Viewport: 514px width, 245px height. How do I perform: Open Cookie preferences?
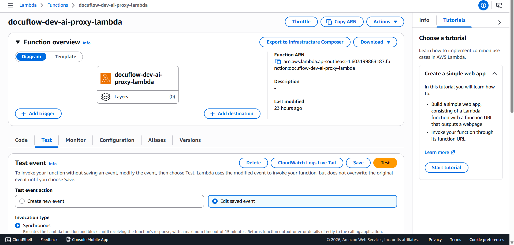487,240
